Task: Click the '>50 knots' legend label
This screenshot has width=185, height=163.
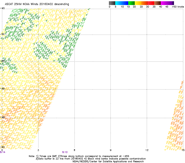Action: click(178, 7)
